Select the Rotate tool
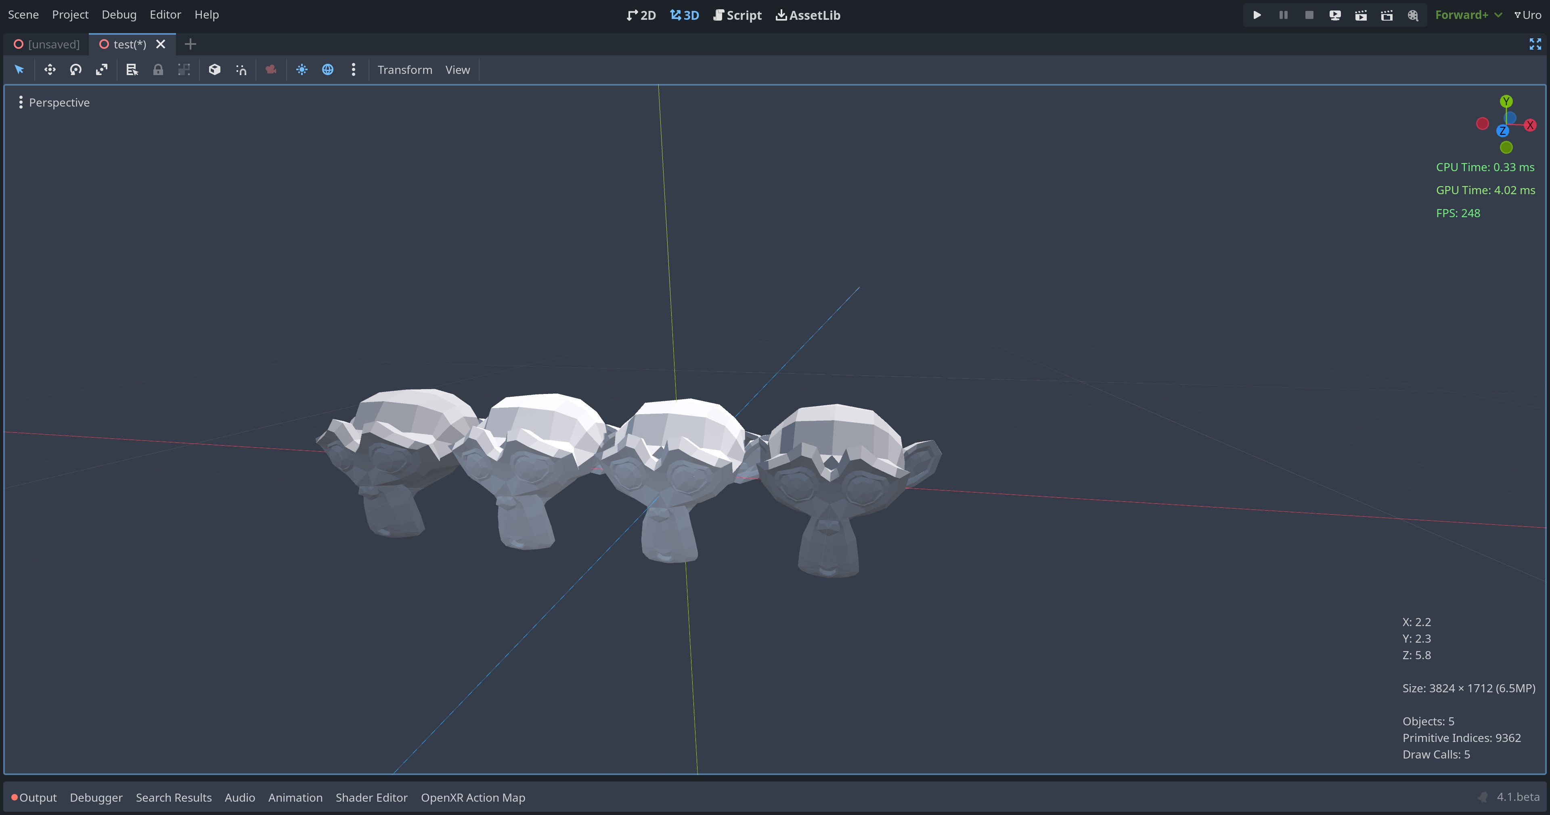The width and height of the screenshot is (1550, 815). [75, 69]
